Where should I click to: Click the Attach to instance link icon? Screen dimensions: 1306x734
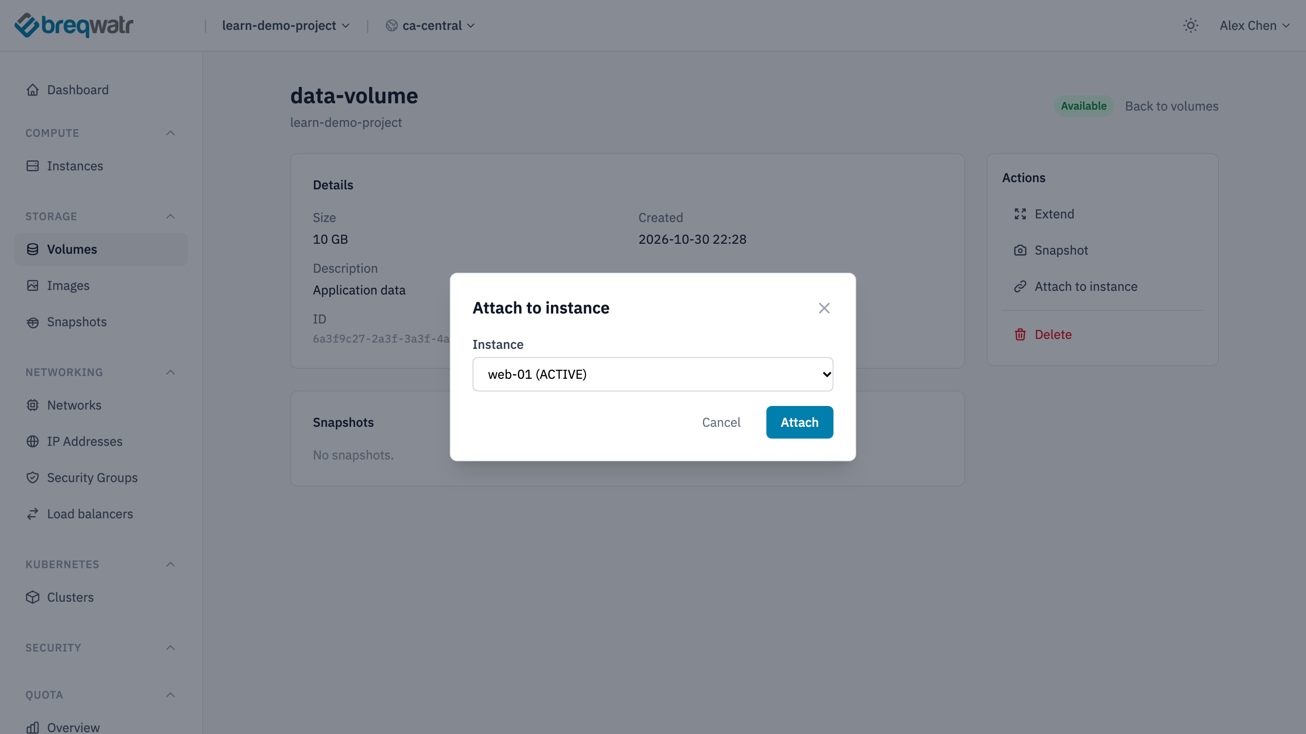pyautogui.click(x=1020, y=286)
